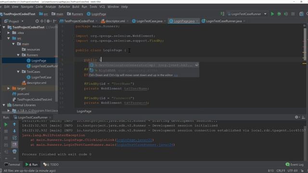Expand the .idea folder
The width and height of the screenshot is (308, 173).
point(9,33)
